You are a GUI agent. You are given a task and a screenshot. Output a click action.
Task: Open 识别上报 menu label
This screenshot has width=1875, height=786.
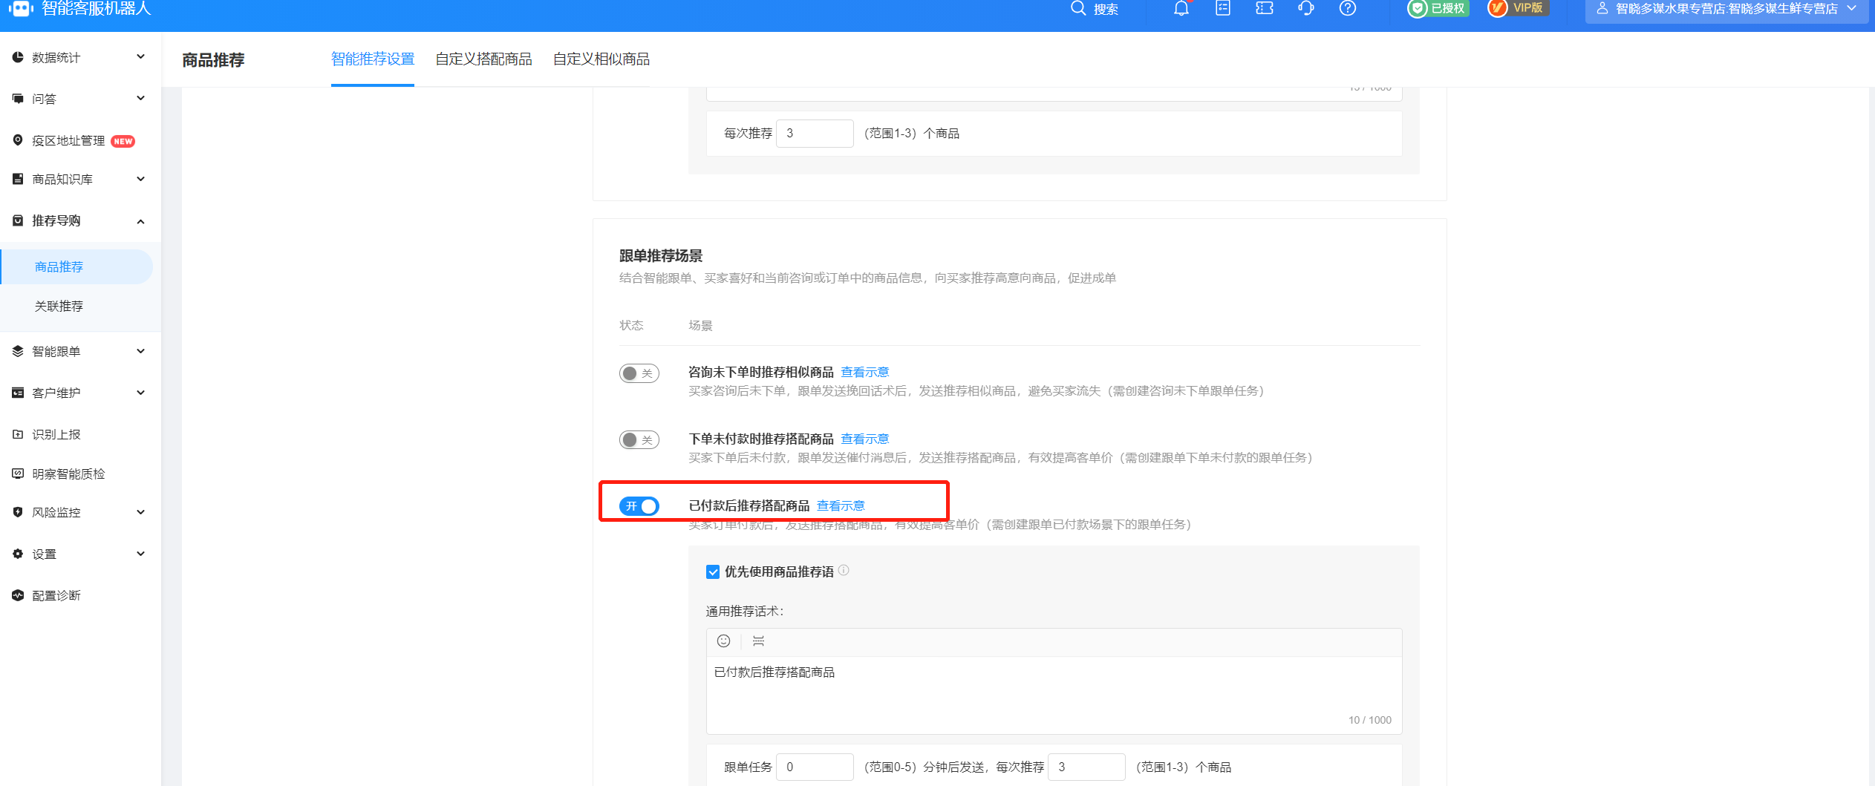pos(56,434)
